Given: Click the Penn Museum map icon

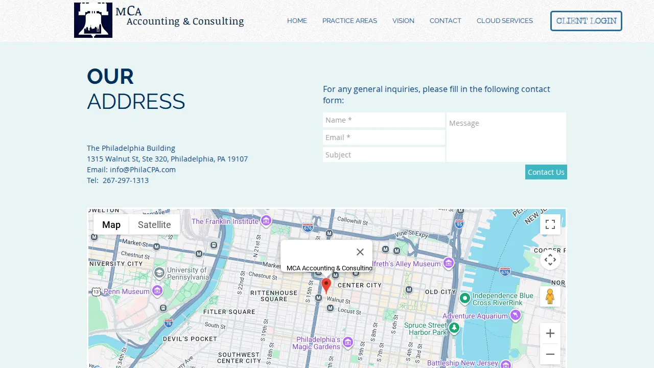Looking at the screenshot, I should click(157, 291).
